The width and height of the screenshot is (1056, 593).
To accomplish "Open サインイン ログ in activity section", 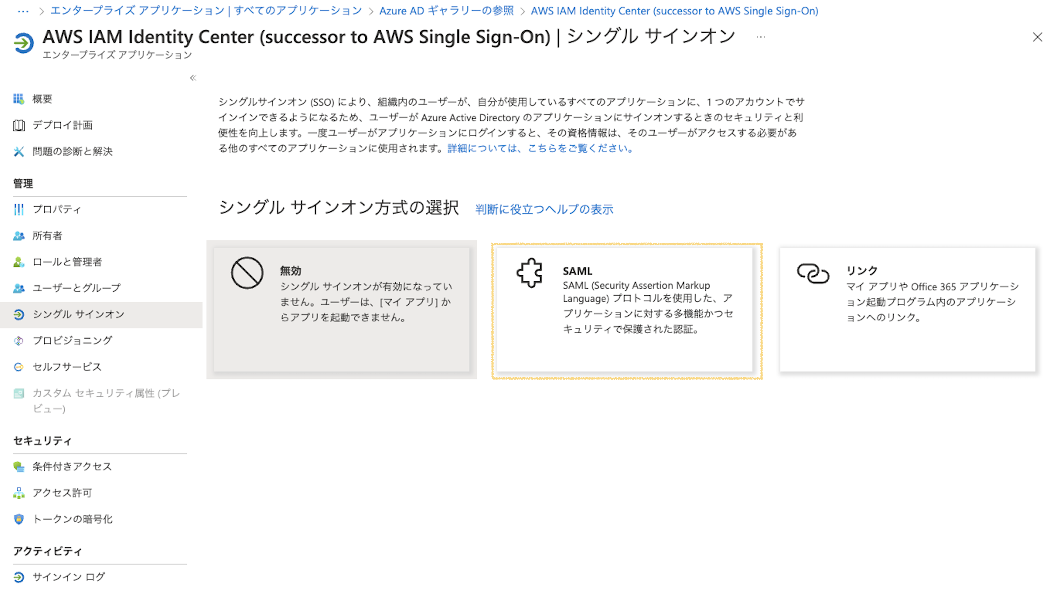I will 68,577.
